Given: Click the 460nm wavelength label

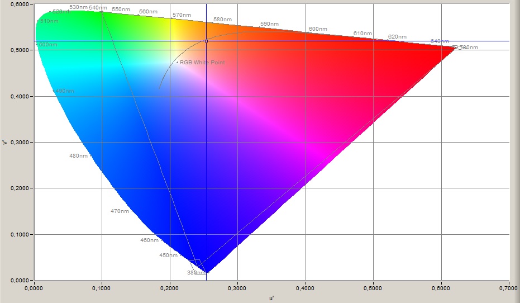Looking at the screenshot, I should [x=149, y=240].
